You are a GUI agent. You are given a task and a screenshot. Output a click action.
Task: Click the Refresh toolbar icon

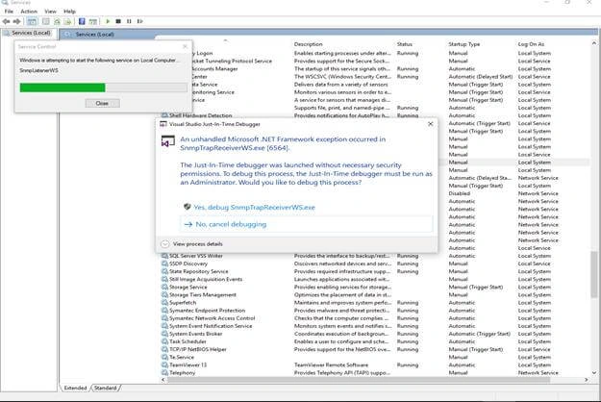[57, 21]
